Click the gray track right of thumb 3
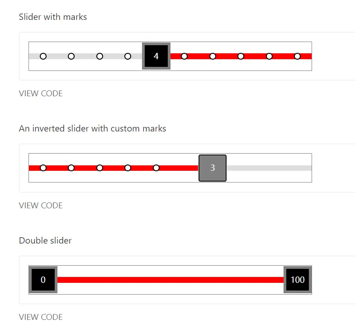 269,168
